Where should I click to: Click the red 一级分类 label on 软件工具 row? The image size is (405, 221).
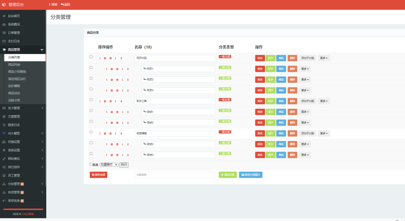(x=225, y=100)
